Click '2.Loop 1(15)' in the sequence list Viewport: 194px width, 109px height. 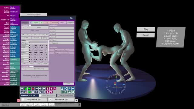[x=171, y=33]
